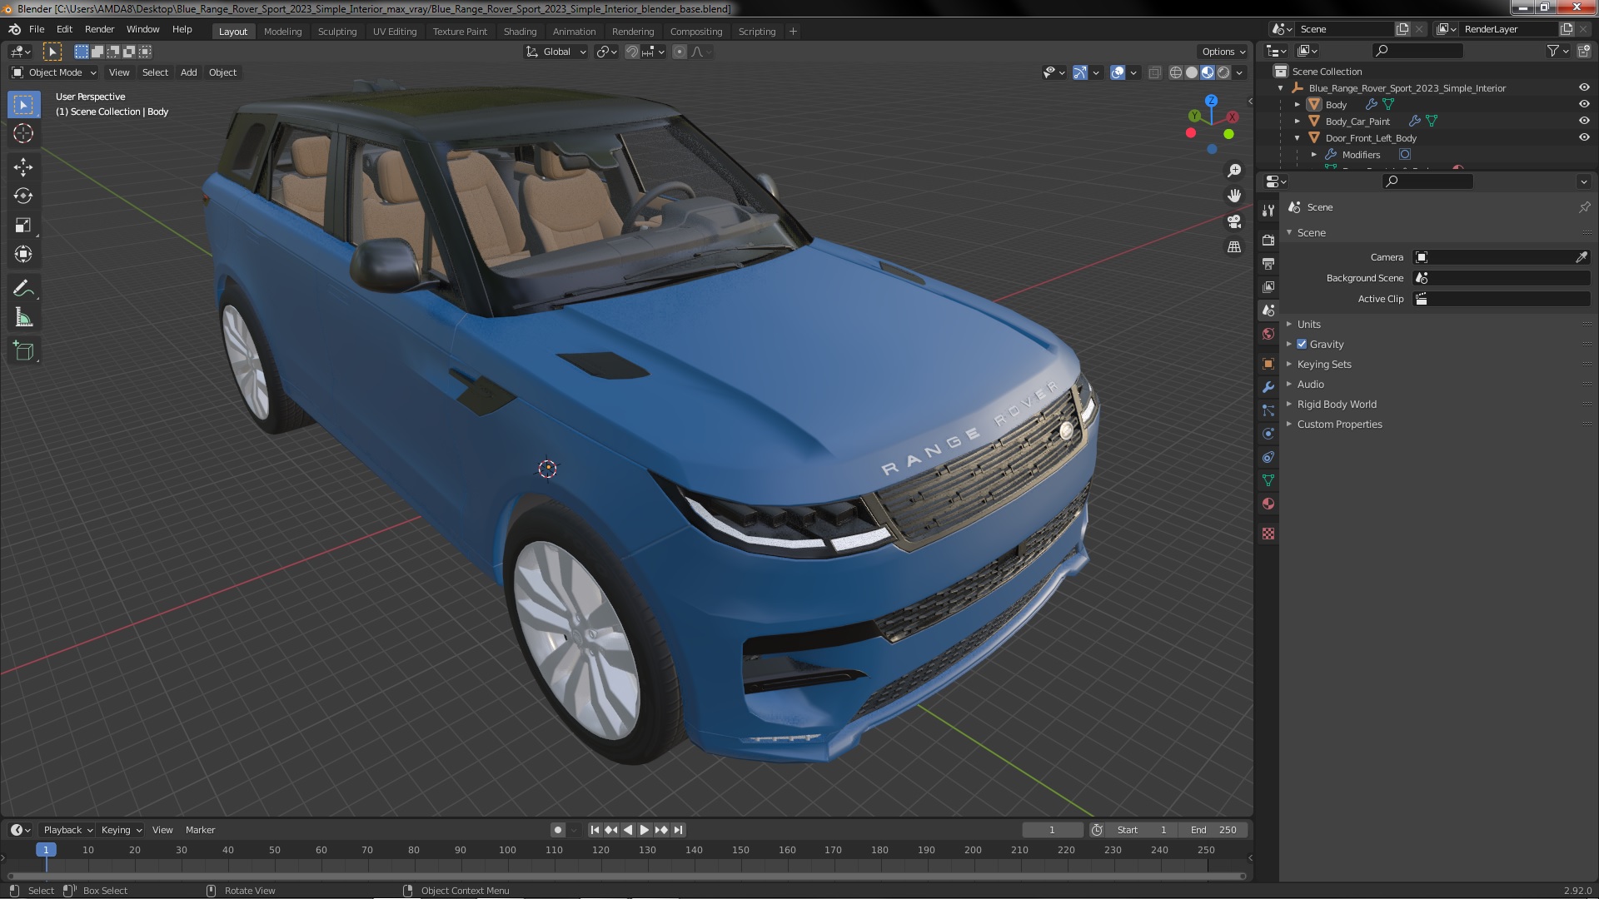
Task: Activate the Transform tool
Action: (23, 255)
